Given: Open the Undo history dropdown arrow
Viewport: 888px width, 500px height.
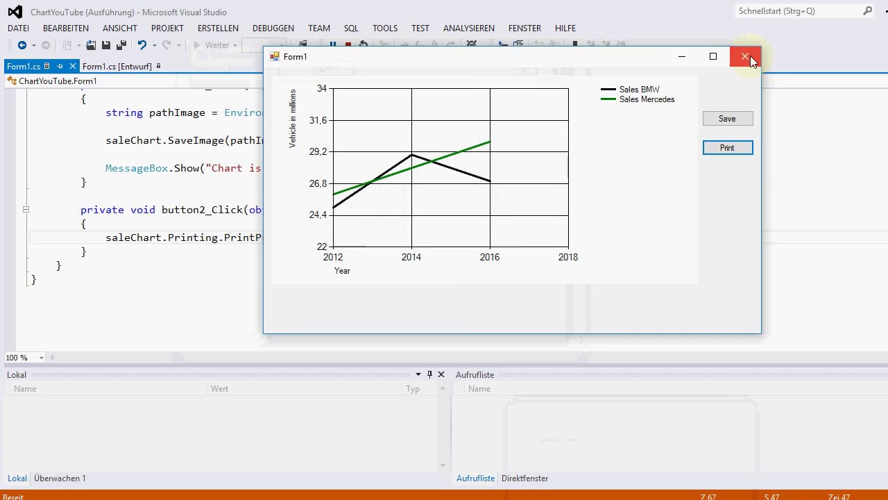Looking at the screenshot, I should coord(154,46).
